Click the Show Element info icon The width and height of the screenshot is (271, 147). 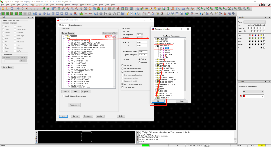point(138,9)
